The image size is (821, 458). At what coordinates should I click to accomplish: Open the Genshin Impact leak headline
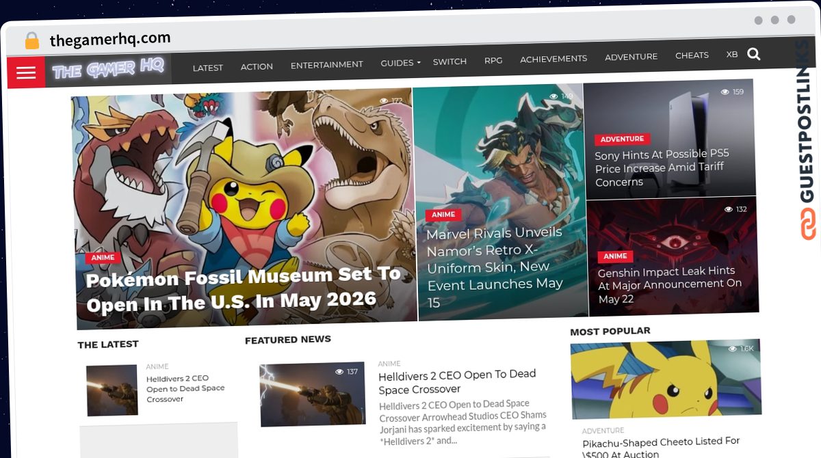pos(670,284)
